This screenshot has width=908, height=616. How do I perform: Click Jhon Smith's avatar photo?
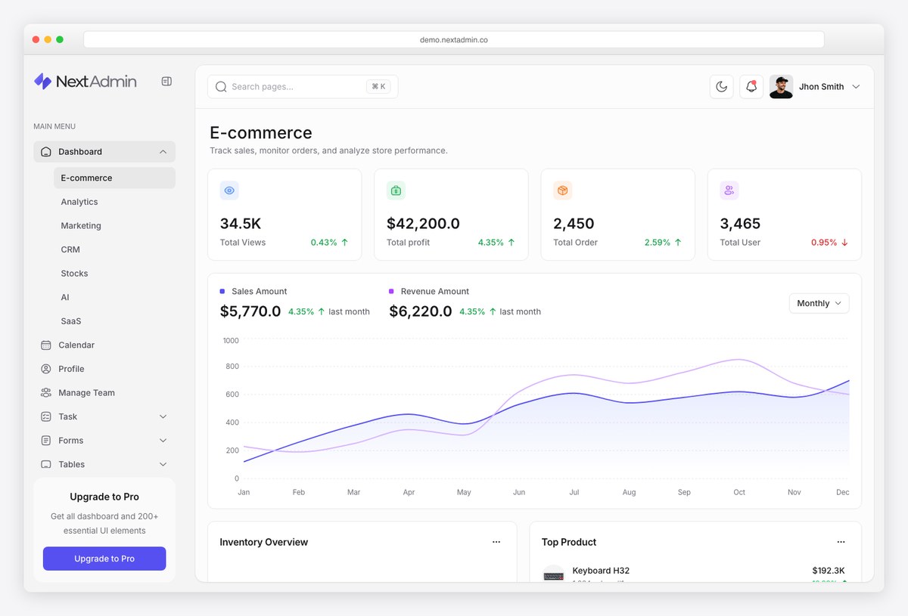coord(781,87)
